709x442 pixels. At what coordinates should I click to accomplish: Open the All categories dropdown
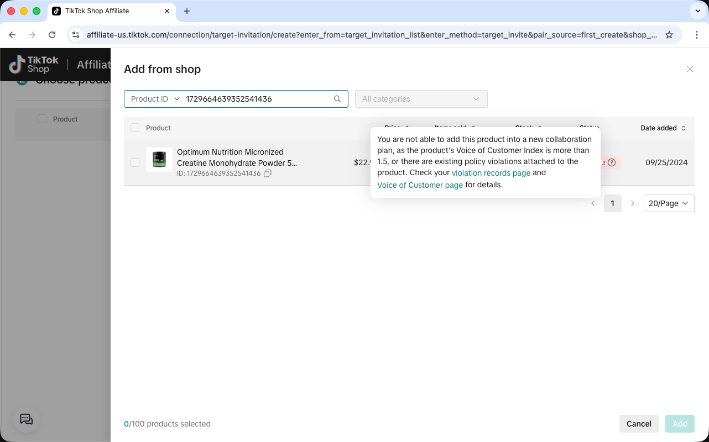point(421,99)
